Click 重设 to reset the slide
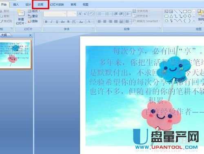 33,16
